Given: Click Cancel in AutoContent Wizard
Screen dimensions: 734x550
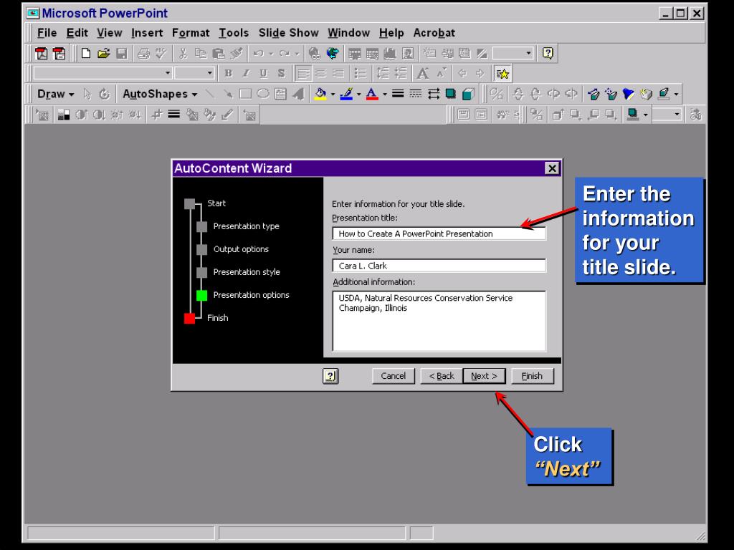Looking at the screenshot, I should tap(394, 376).
